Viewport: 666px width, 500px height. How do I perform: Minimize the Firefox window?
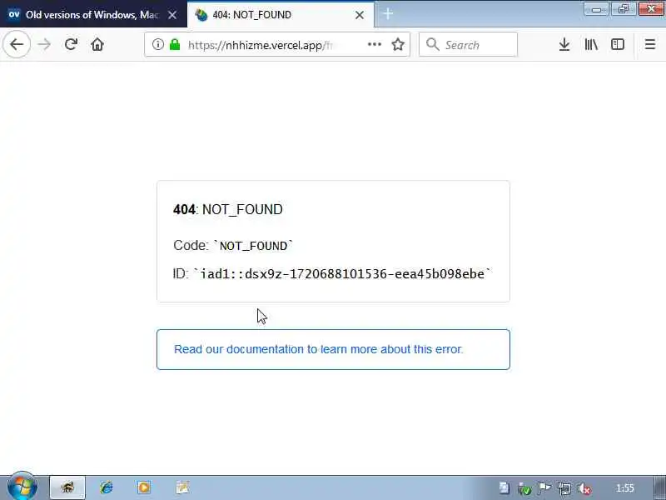click(x=596, y=9)
